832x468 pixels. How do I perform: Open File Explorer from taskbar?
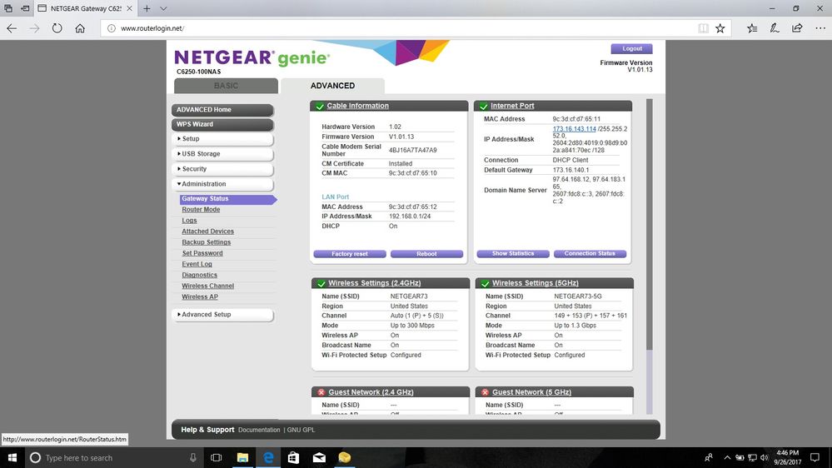(x=242, y=457)
